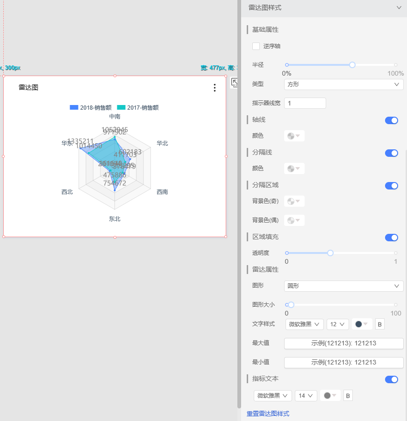Click the 指示器线宽 input field
407x421 pixels.
click(x=305, y=103)
